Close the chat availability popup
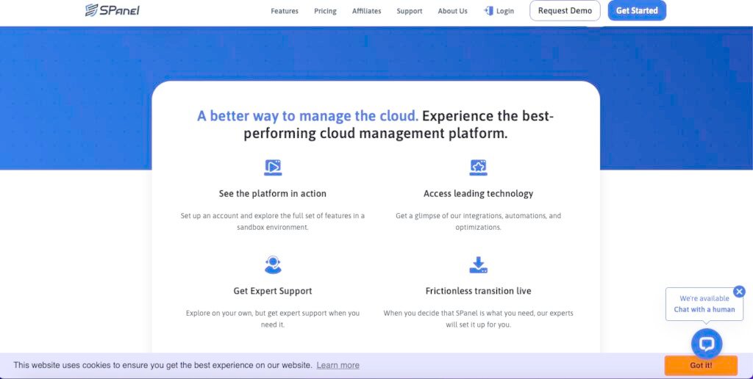753x379 pixels. tap(739, 292)
